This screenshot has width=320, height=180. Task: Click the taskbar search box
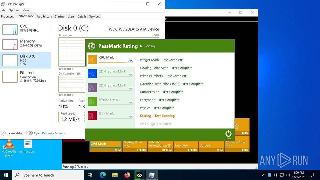click(48, 175)
